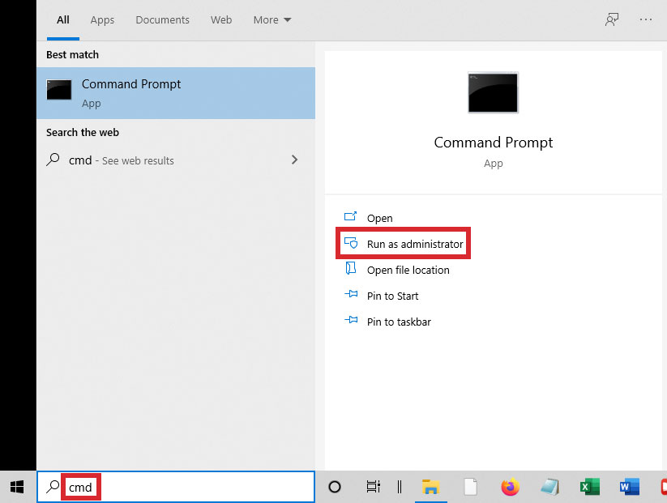Click the Search the web heading
The height and width of the screenshot is (503, 667).
(83, 133)
